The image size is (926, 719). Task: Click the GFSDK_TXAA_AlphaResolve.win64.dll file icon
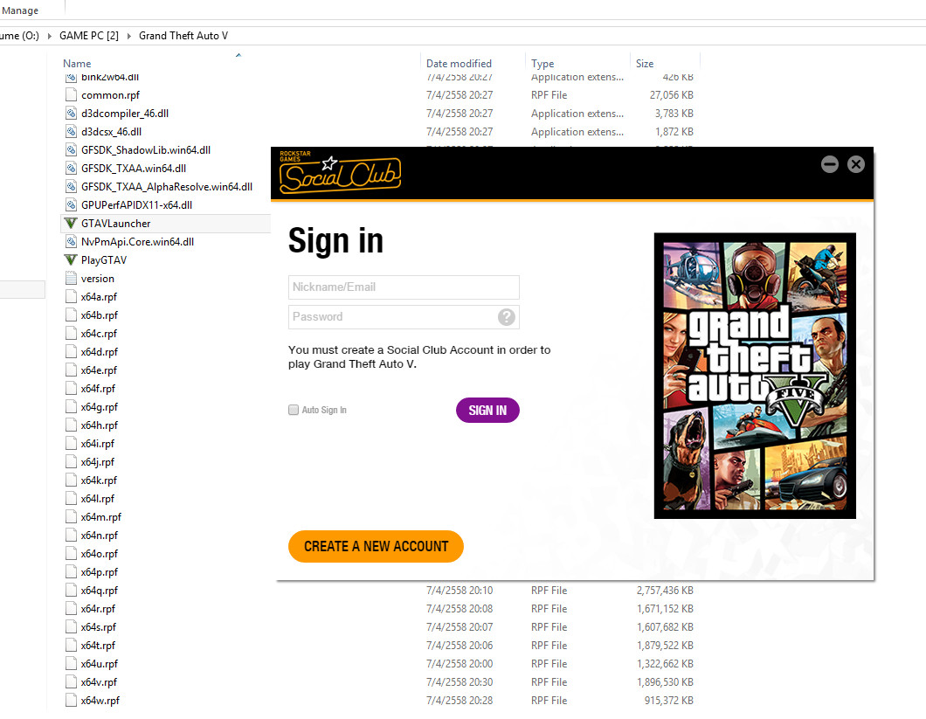(71, 187)
